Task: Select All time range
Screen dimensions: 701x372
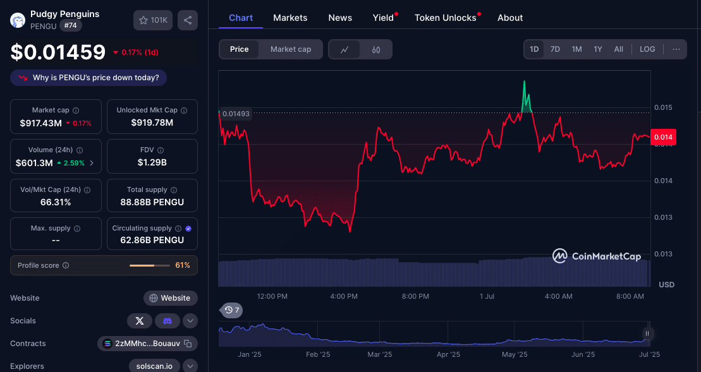Action: coord(619,49)
